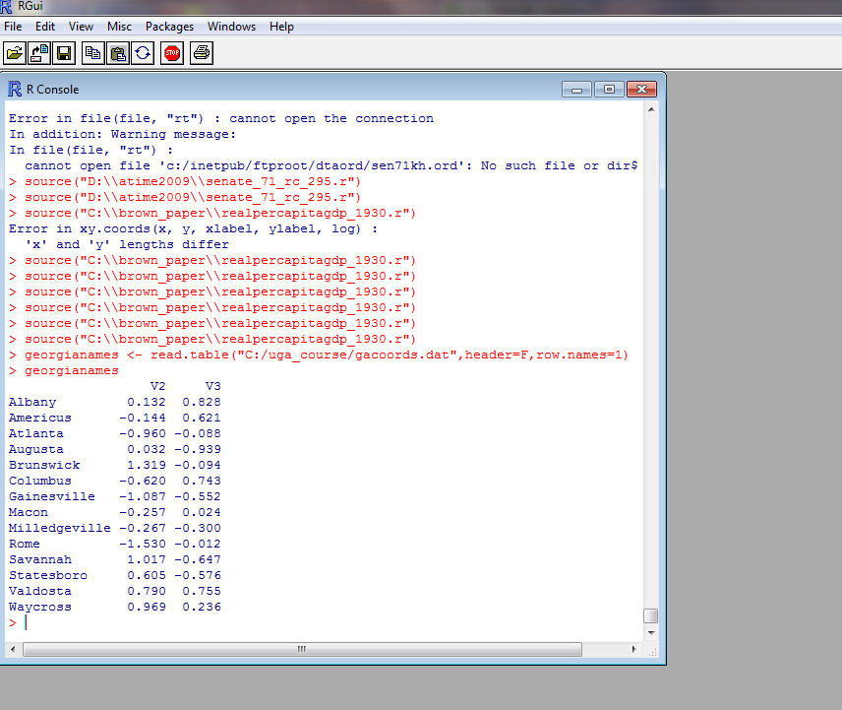Expand the View menu
Viewport: 842px width, 710px height.
tap(82, 27)
